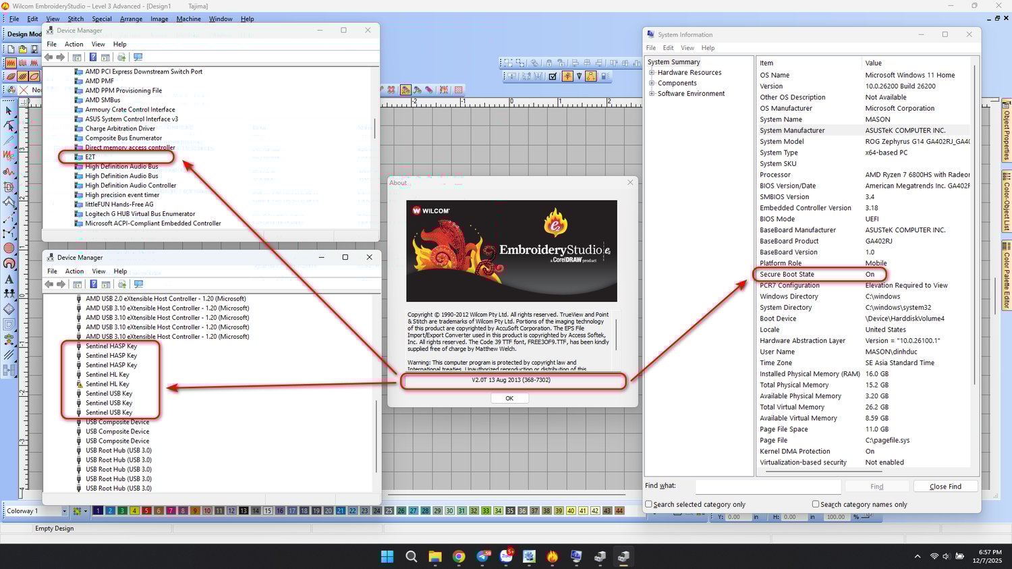Open the Color-Object List side tab
Image resolution: width=1012 pixels, height=569 pixels.
point(1006,201)
